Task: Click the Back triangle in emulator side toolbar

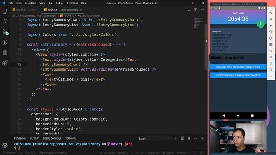Action: pos(271,57)
